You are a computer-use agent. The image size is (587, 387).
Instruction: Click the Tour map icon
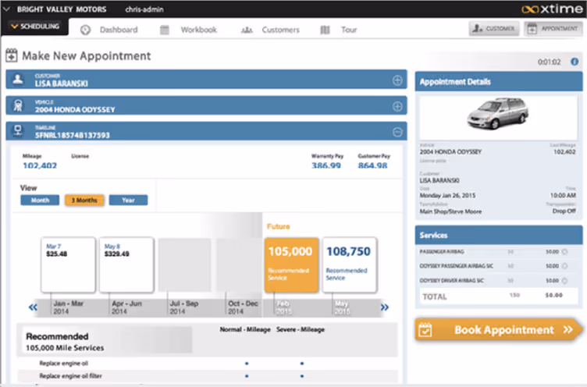coord(325,30)
